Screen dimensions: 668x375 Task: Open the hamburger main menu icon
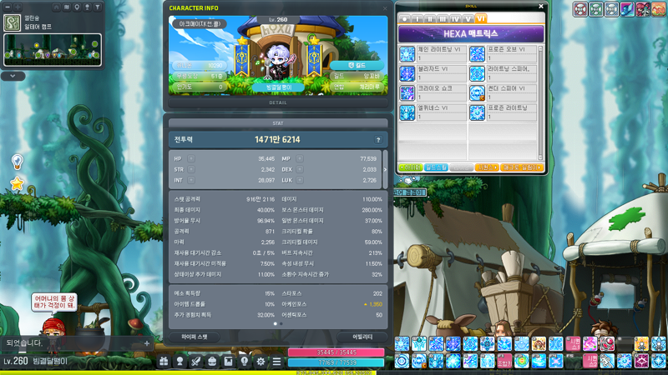277,362
